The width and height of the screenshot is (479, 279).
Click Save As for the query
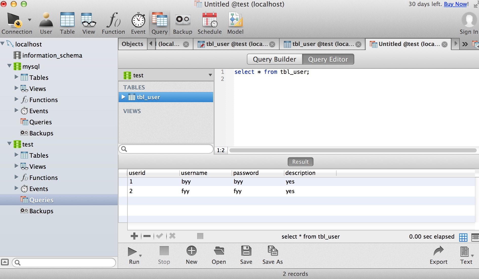(x=273, y=255)
